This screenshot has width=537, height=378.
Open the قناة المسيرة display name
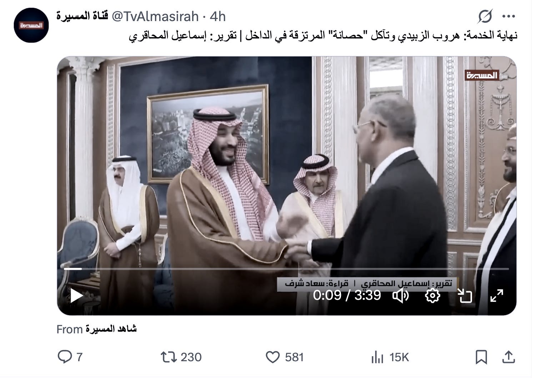click(82, 16)
